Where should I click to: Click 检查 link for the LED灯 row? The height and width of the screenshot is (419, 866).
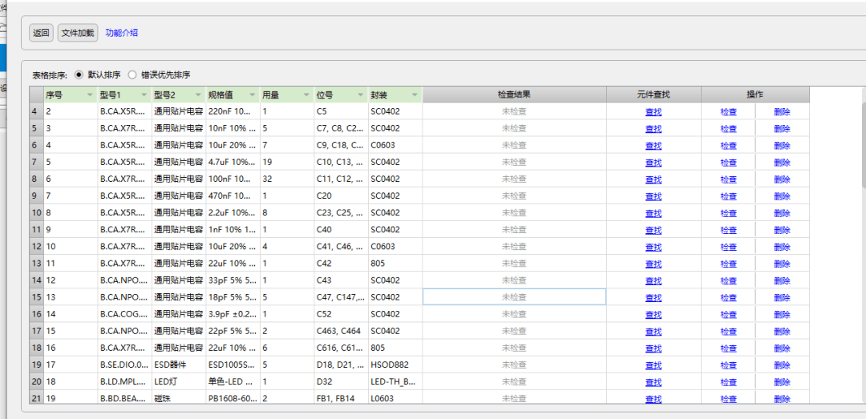pyautogui.click(x=728, y=383)
